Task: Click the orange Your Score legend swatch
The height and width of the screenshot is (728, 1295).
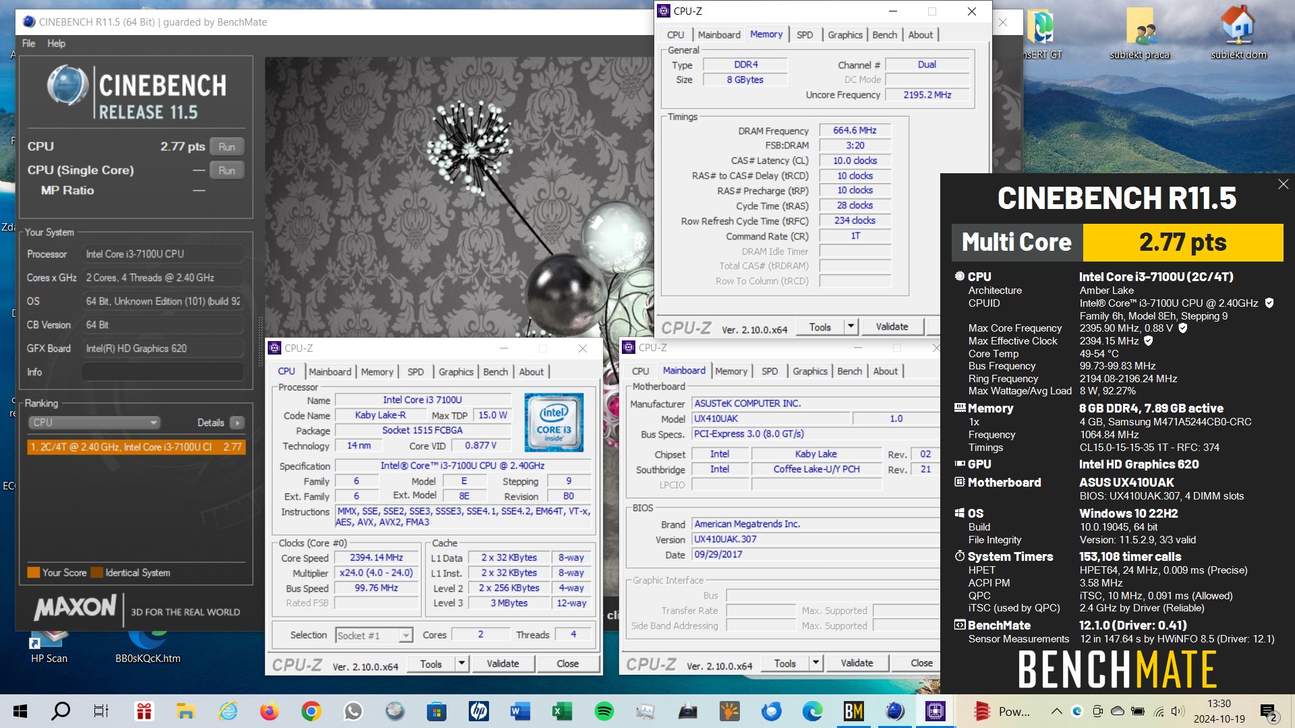Action: coord(33,572)
